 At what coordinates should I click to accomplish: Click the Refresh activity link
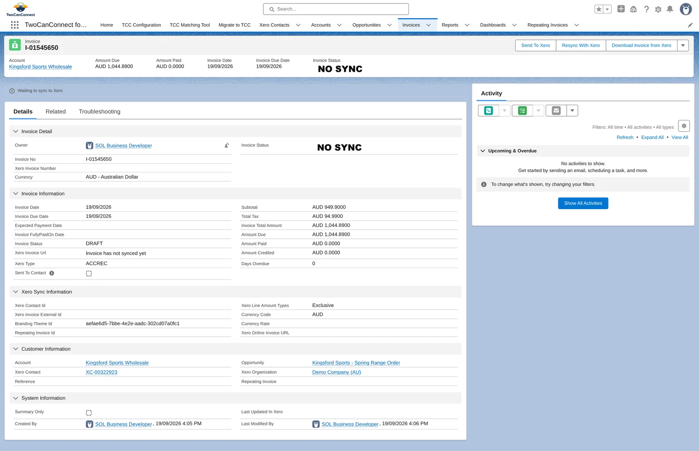tap(625, 138)
